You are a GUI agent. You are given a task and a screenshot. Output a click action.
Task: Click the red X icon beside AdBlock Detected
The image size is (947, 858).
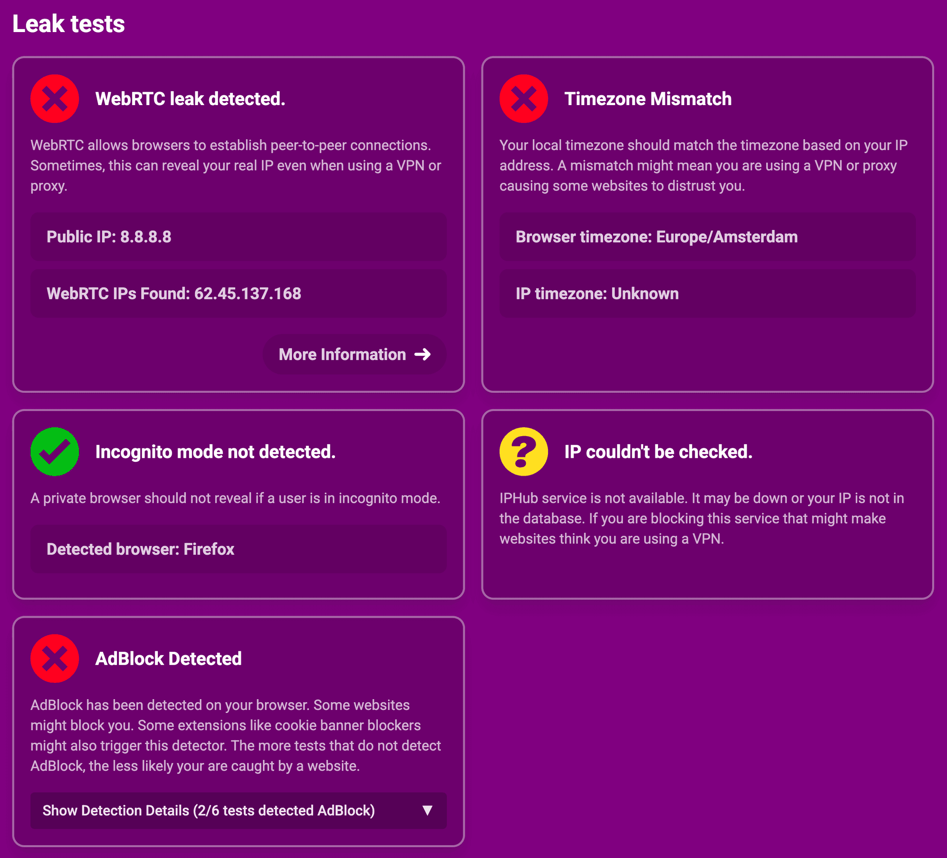click(55, 659)
